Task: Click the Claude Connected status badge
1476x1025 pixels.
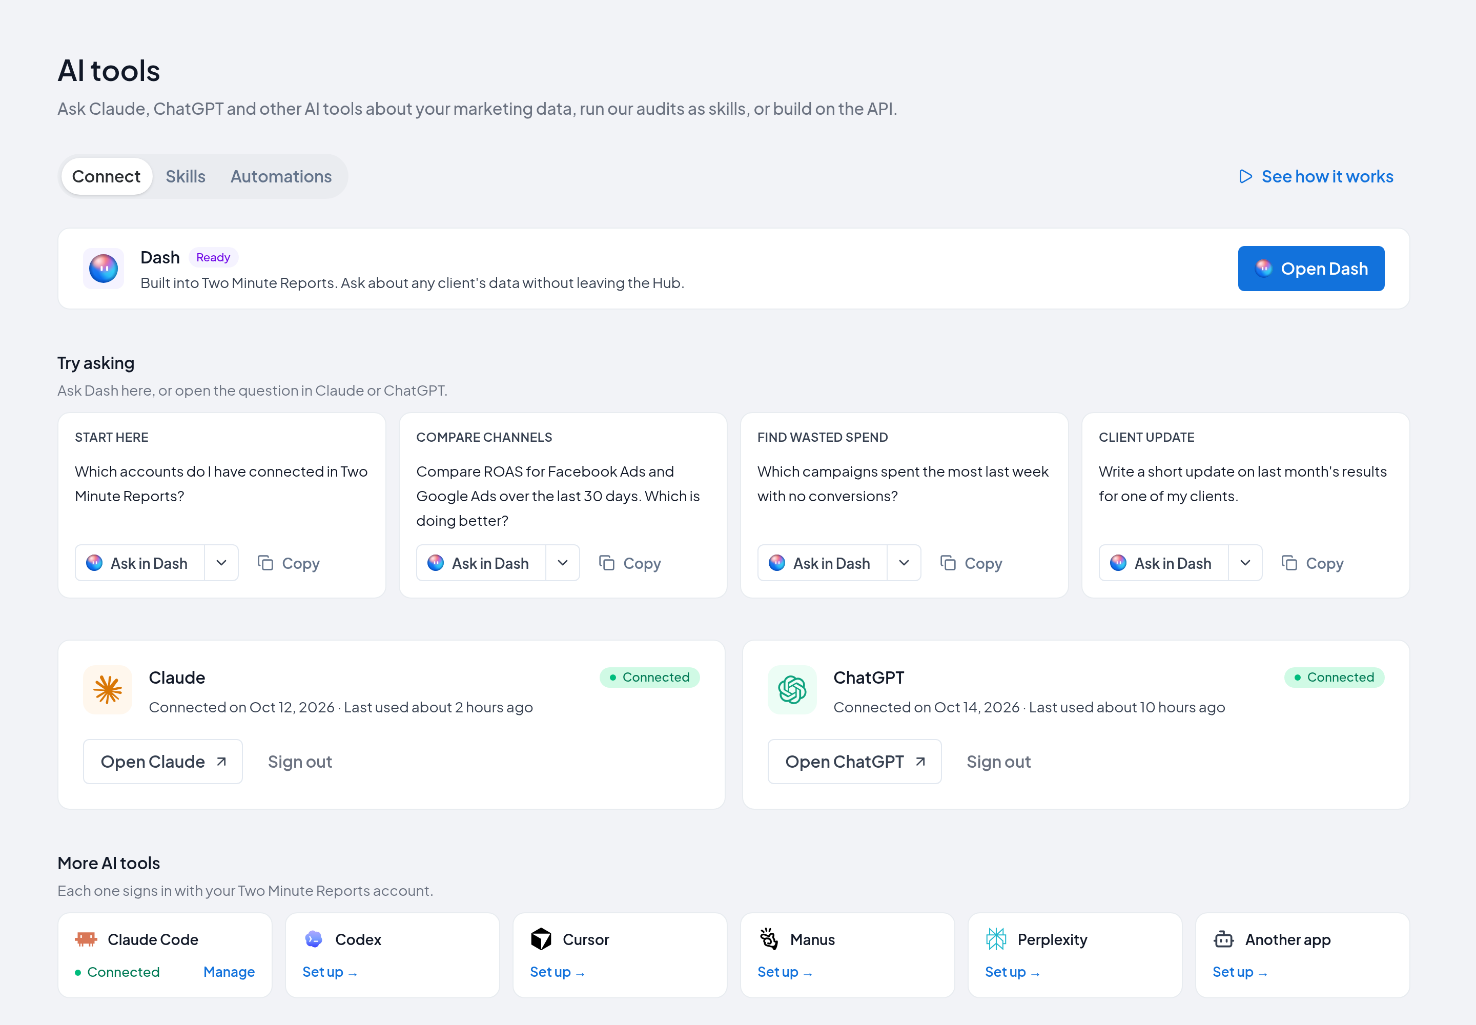Action: tap(649, 678)
